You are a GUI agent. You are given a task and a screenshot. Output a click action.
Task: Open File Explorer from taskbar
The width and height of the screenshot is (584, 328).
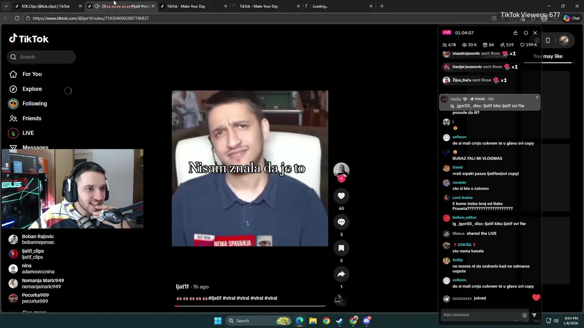(x=313, y=321)
